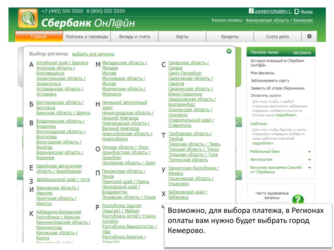The width and height of the screenshot is (334, 250).
Task: Expand Бонусная программа Спасибо arrow
Action: coord(309,168)
